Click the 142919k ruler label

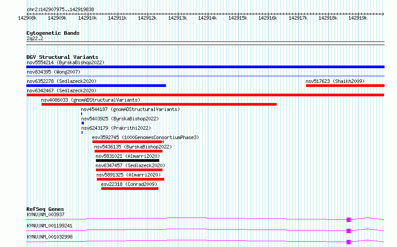(x=358, y=18)
